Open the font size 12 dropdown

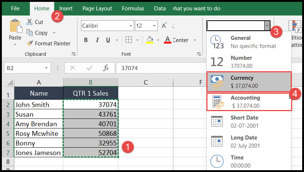[x=154, y=25]
